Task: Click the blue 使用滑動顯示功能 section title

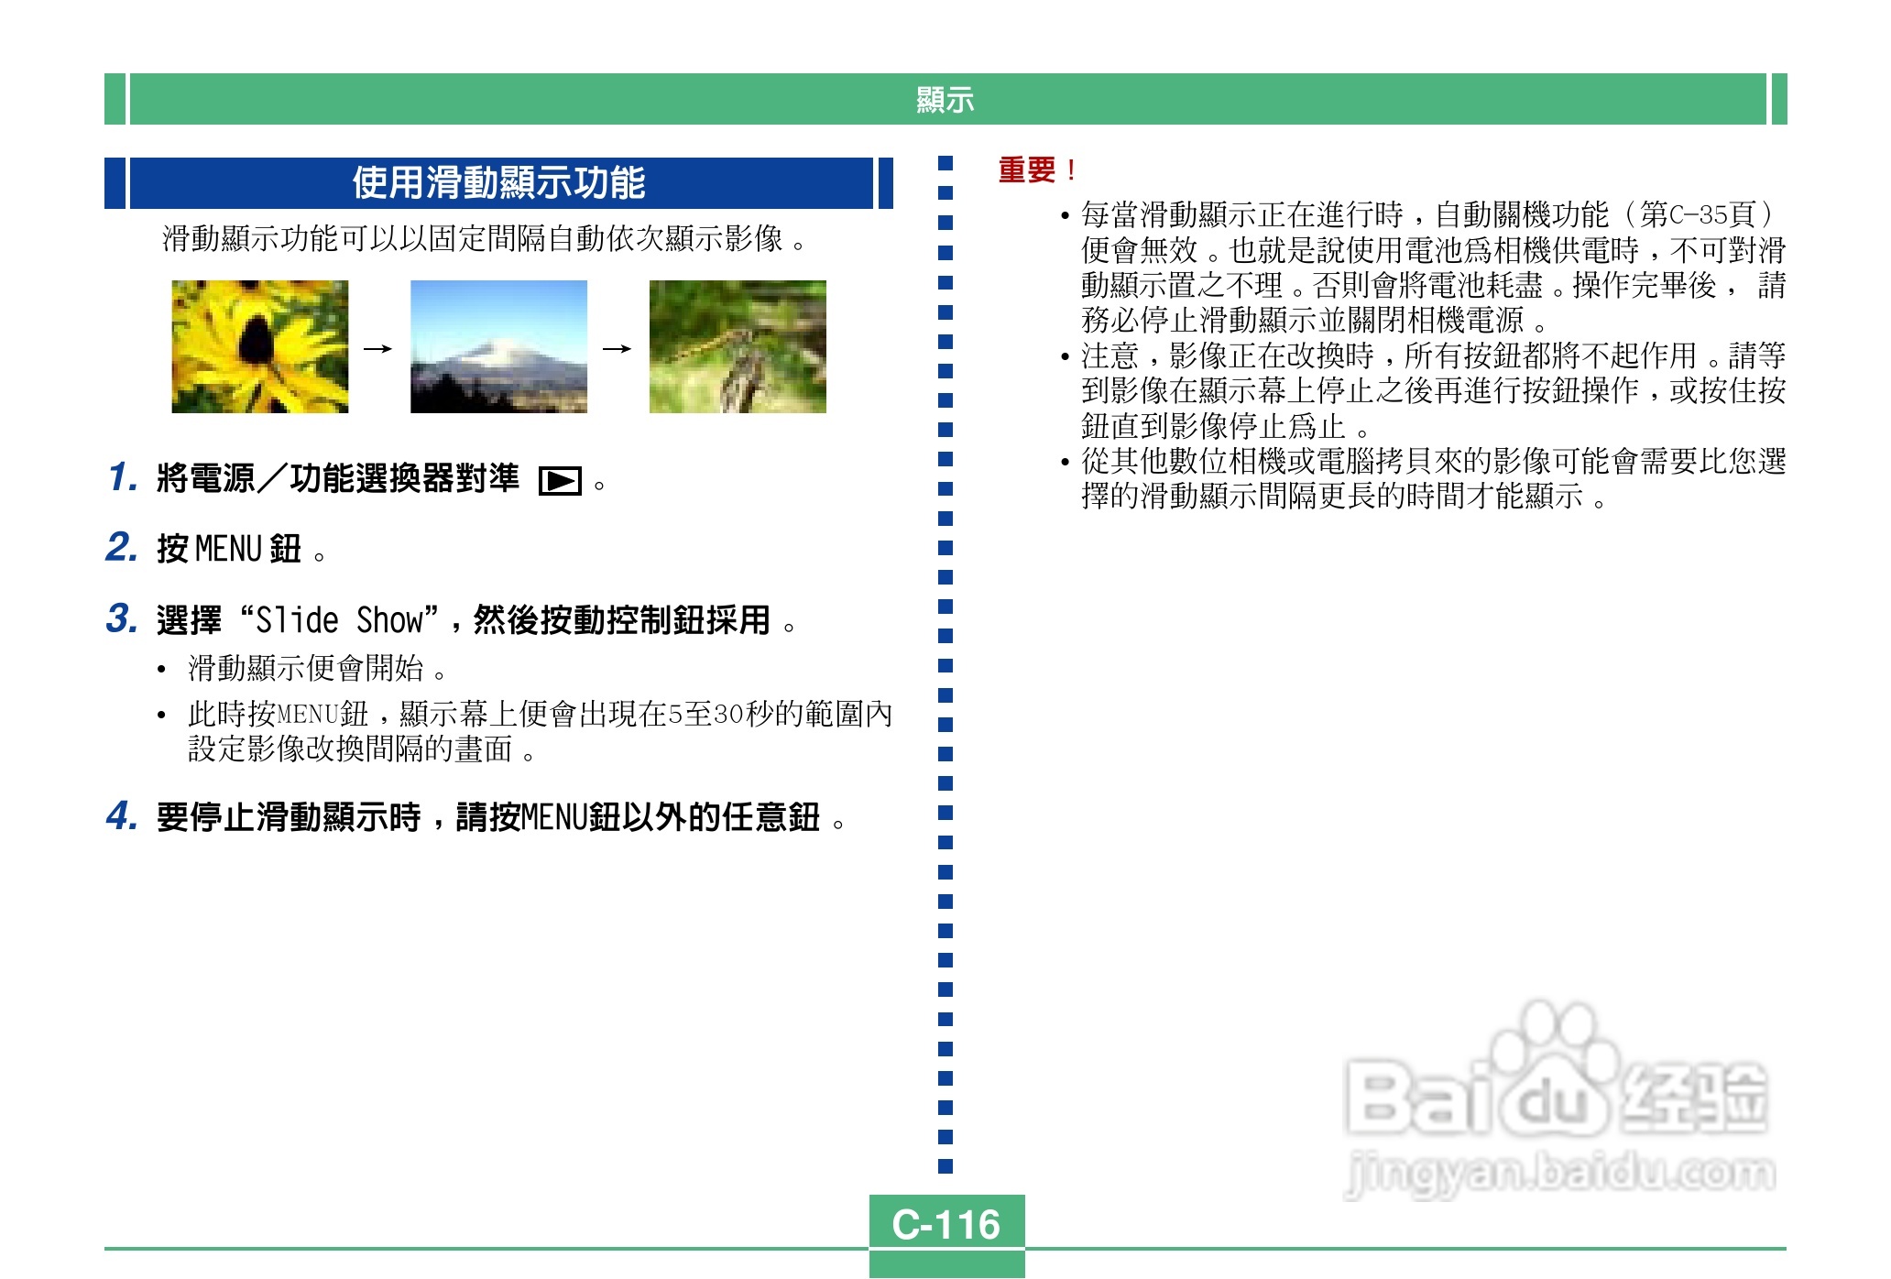Action: point(499,183)
